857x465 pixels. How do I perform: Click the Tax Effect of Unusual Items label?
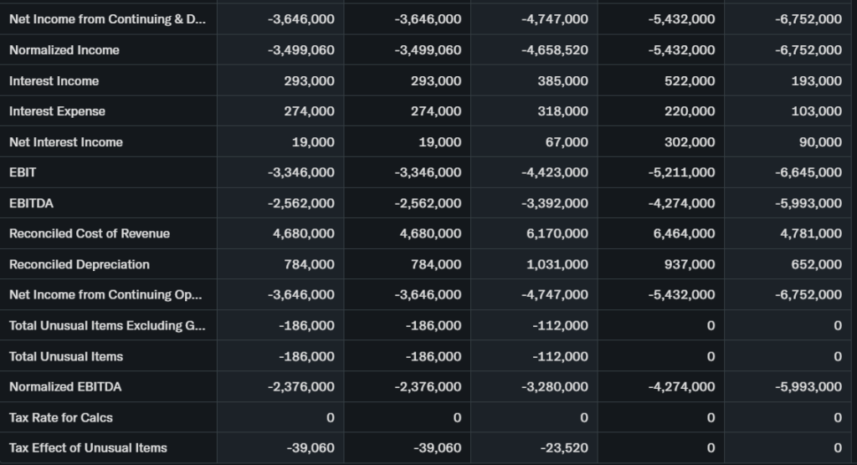(88, 447)
